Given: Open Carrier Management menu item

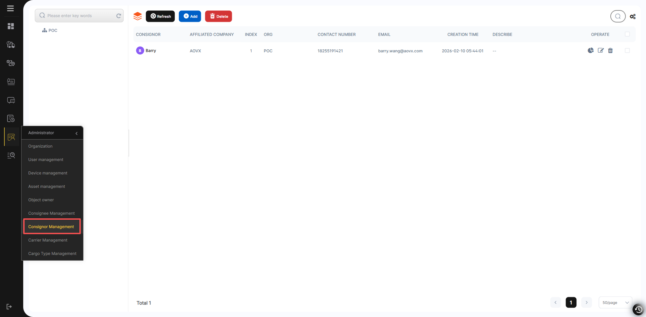Looking at the screenshot, I should point(52,240).
